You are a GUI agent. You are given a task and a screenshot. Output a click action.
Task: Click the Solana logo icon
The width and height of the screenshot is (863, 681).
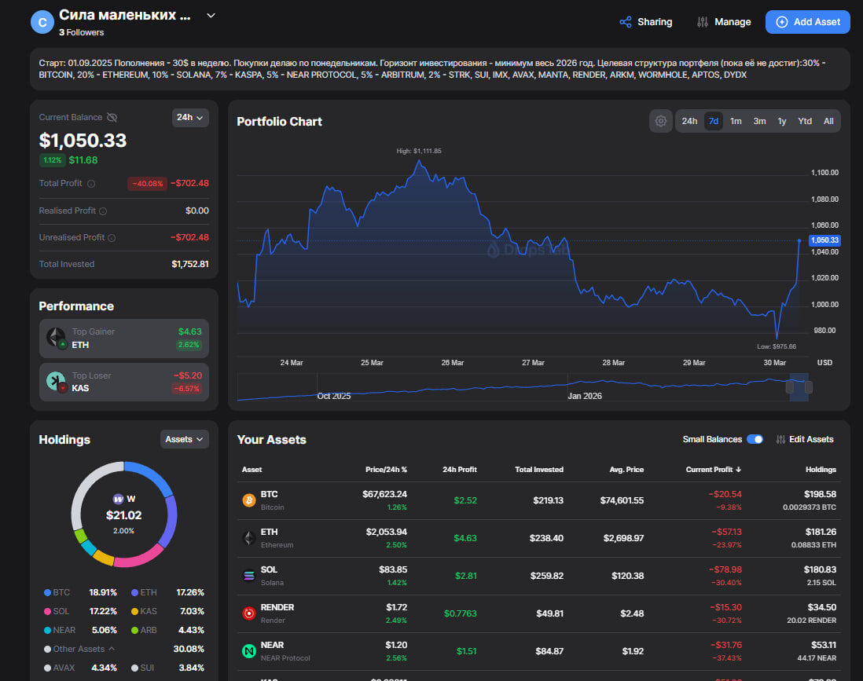pyautogui.click(x=249, y=576)
